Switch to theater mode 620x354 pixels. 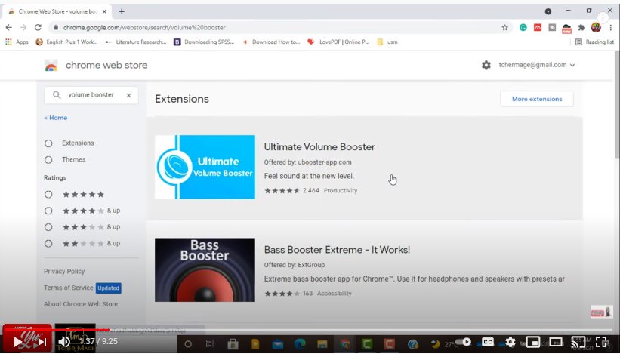pyautogui.click(x=556, y=342)
